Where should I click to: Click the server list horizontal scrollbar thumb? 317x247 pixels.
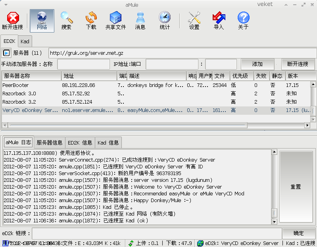click(128, 125)
